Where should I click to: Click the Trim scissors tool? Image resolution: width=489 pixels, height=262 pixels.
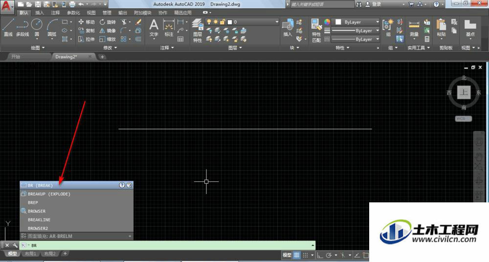124,22
